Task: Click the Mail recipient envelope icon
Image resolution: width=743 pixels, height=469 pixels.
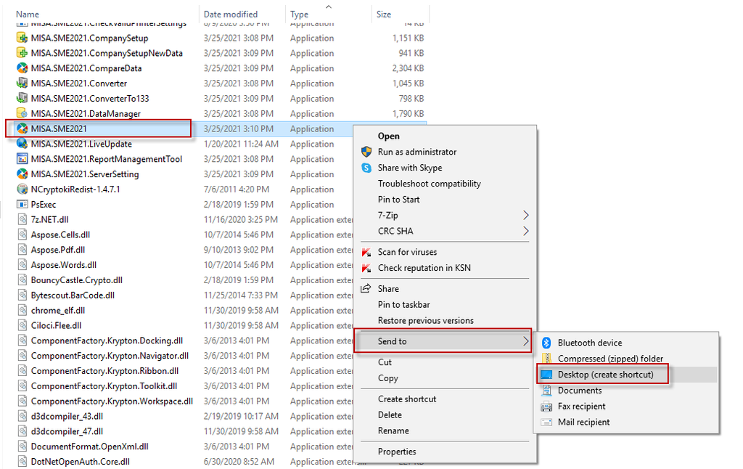Action: (x=546, y=422)
